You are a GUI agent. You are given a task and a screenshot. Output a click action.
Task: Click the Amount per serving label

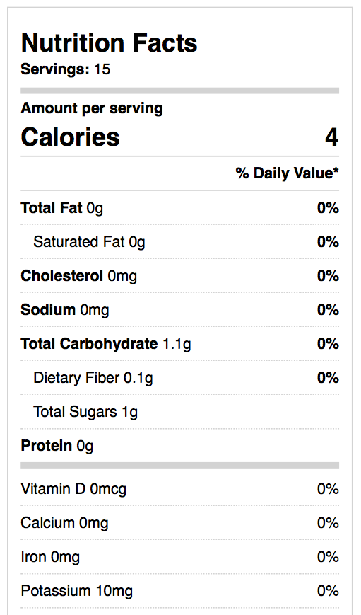[x=92, y=108]
